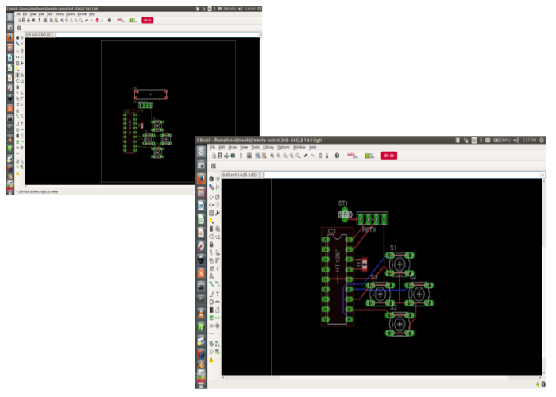Click Save icon in back EAGLE window
556x397 pixels.
pyautogui.click(x=24, y=20)
